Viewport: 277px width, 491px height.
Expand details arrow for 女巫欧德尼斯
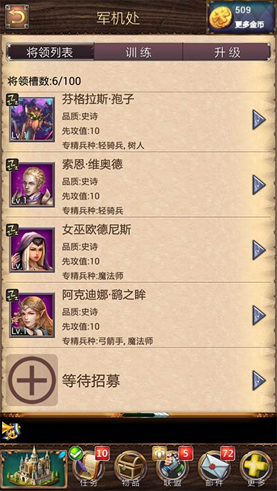[259, 250]
